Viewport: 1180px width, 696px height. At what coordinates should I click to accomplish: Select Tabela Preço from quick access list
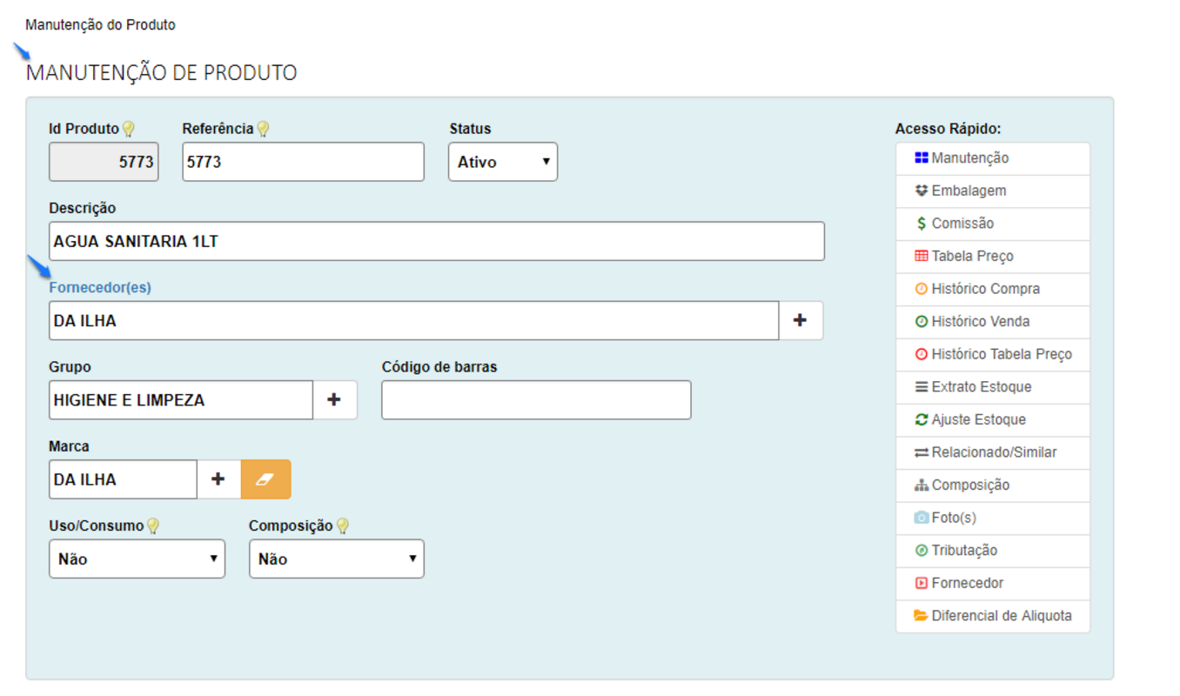(x=971, y=257)
